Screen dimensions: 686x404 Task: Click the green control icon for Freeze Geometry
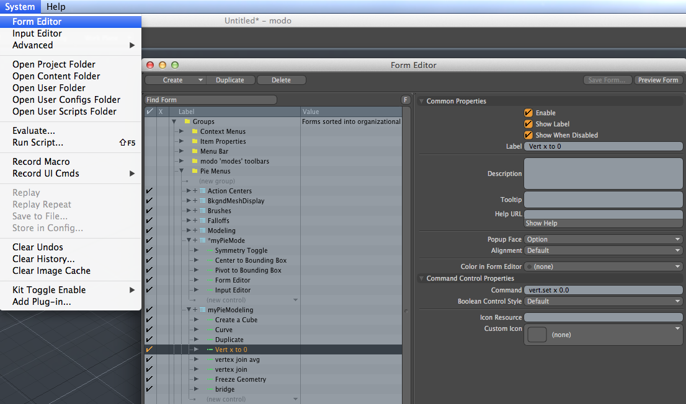pyautogui.click(x=210, y=379)
